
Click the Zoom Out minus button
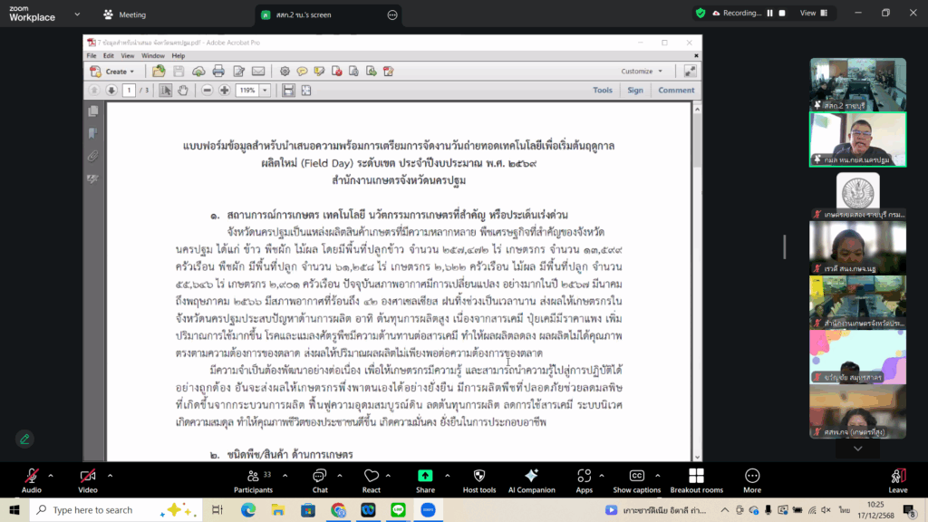(208, 90)
